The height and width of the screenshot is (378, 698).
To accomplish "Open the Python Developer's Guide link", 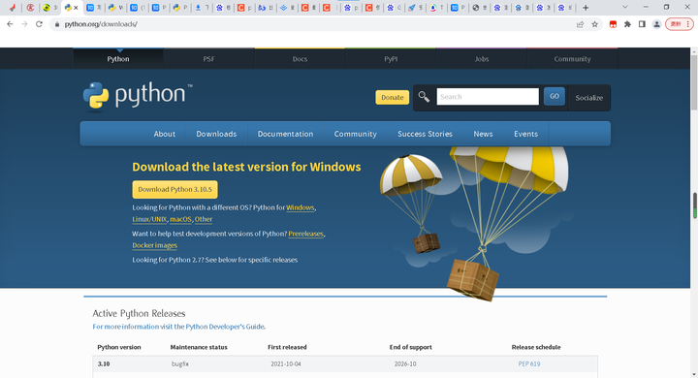I will pos(225,327).
